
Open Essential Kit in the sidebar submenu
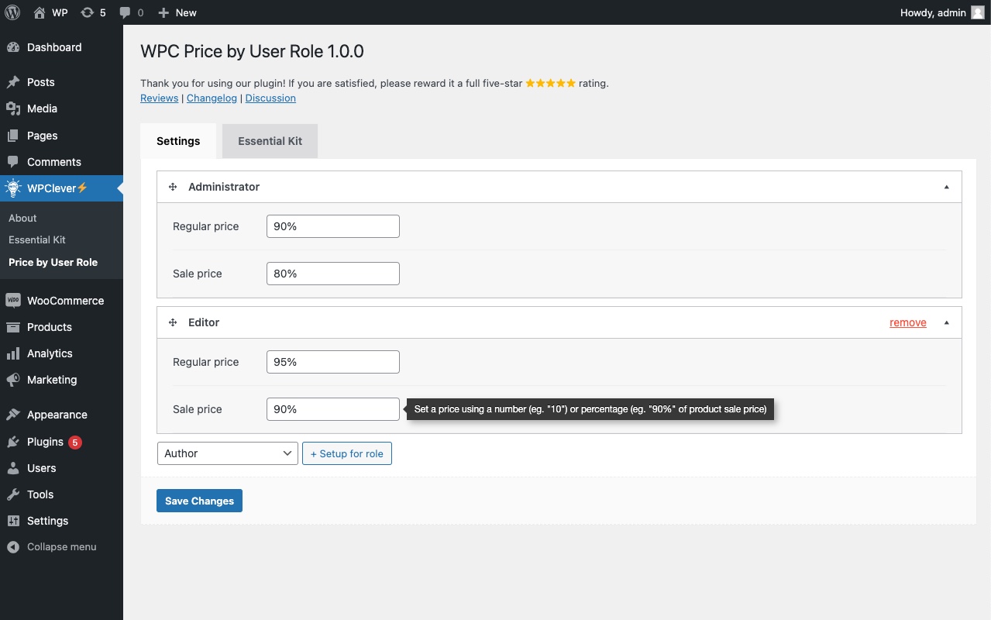(37, 239)
